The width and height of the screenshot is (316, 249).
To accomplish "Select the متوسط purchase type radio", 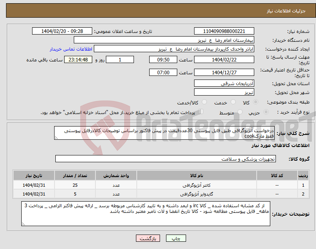I will point(240,112).
